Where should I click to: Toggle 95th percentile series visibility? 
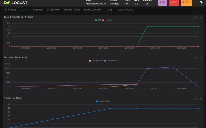pos(111,61)
